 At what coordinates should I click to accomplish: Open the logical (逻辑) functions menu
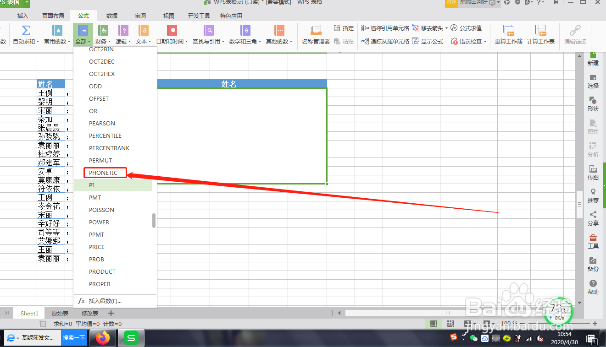coord(123,35)
